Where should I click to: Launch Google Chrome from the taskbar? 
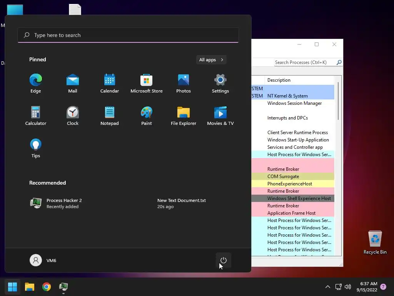click(47, 287)
